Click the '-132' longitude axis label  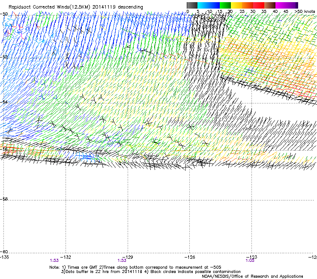click(x=66, y=257)
